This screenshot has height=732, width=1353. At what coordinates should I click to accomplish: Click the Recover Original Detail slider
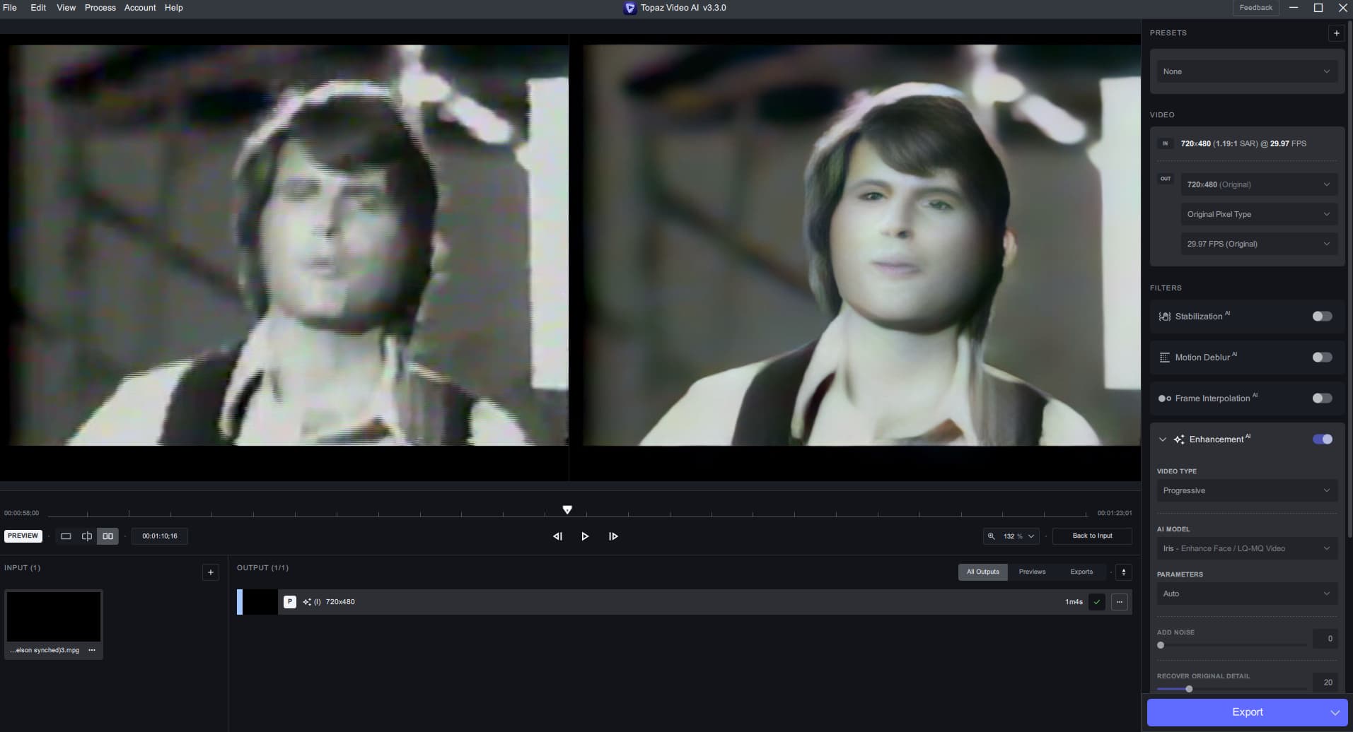tap(1231, 689)
